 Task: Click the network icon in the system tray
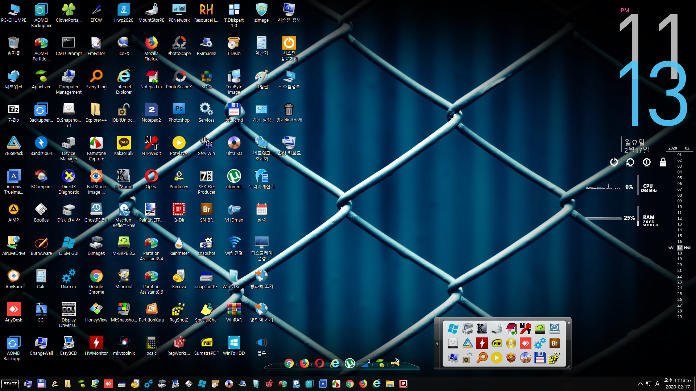click(649, 384)
